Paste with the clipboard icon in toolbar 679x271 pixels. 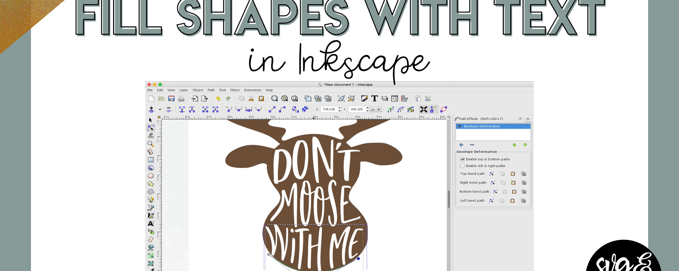tap(261, 99)
